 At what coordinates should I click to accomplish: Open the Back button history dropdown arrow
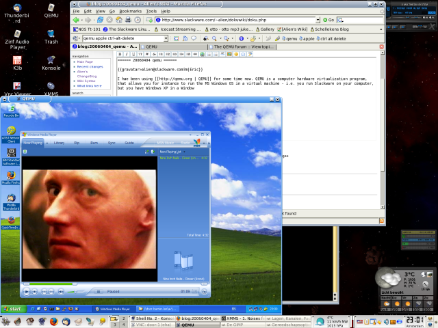point(81,20)
